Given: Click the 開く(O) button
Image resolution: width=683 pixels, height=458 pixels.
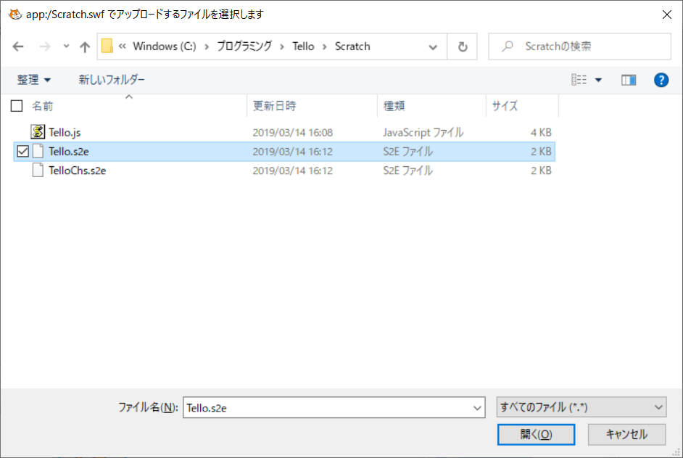Looking at the screenshot, I should (537, 435).
